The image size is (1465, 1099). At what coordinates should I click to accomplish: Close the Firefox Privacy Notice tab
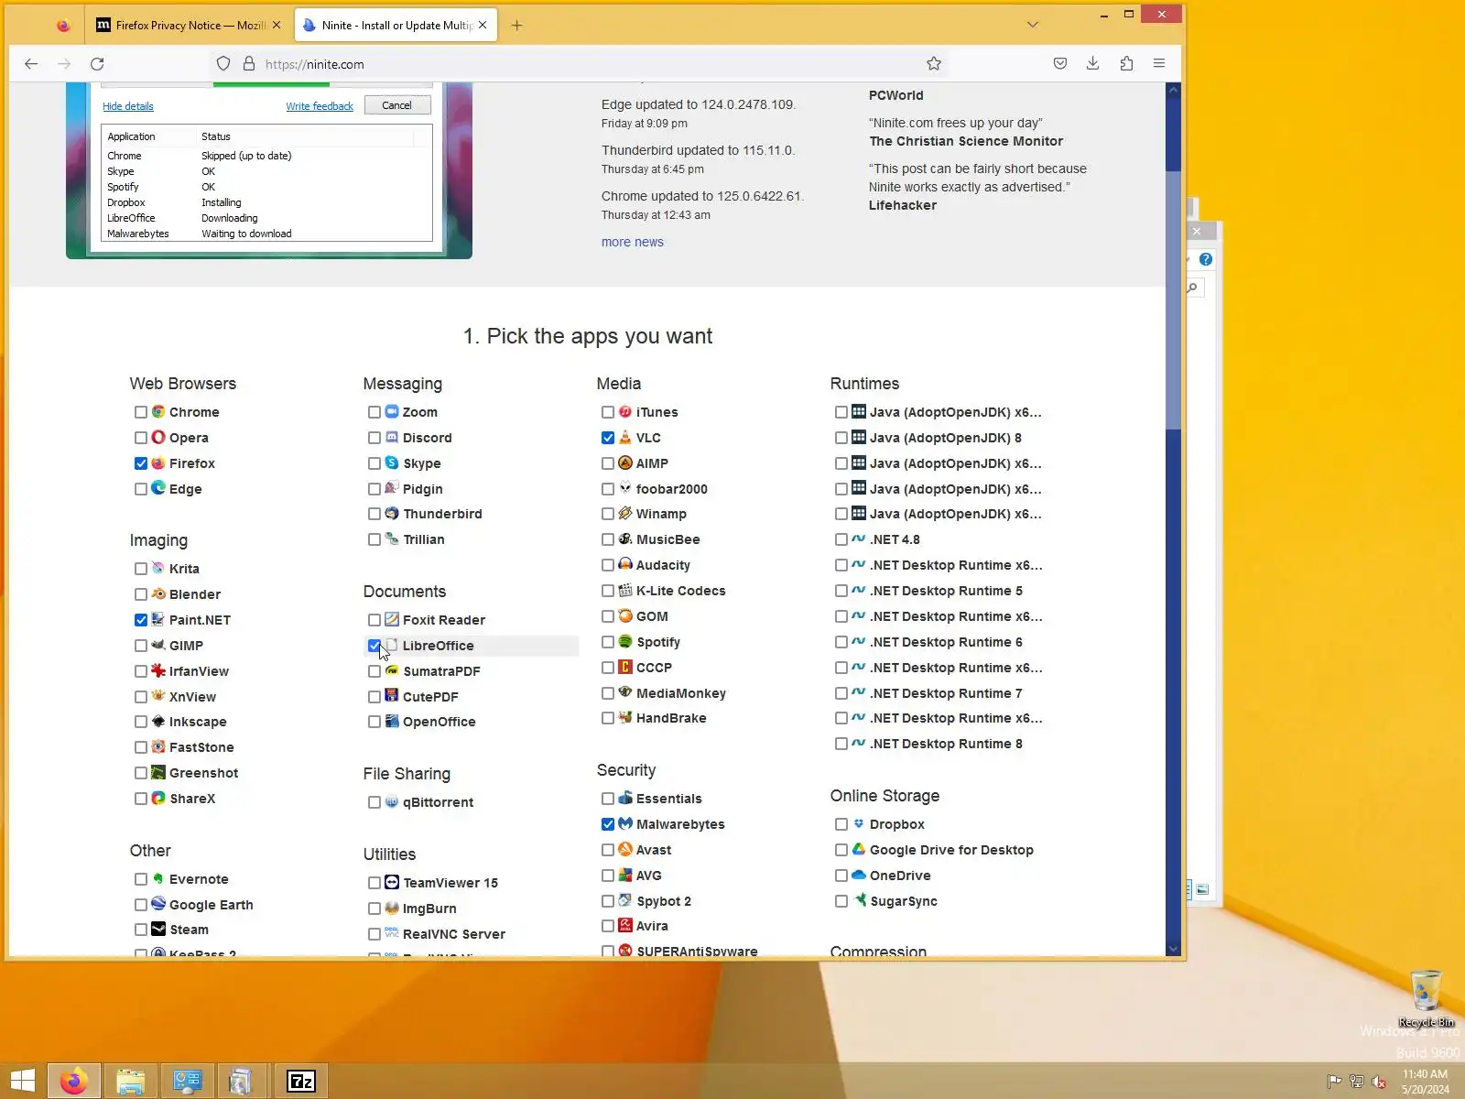coord(277,26)
